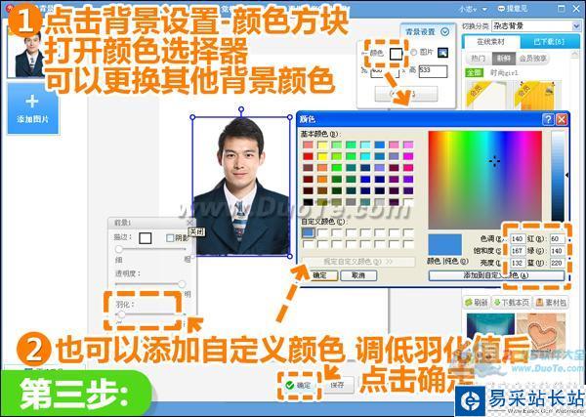Select the 全部 category tag
The height and width of the screenshot is (417, 586).
474,72
